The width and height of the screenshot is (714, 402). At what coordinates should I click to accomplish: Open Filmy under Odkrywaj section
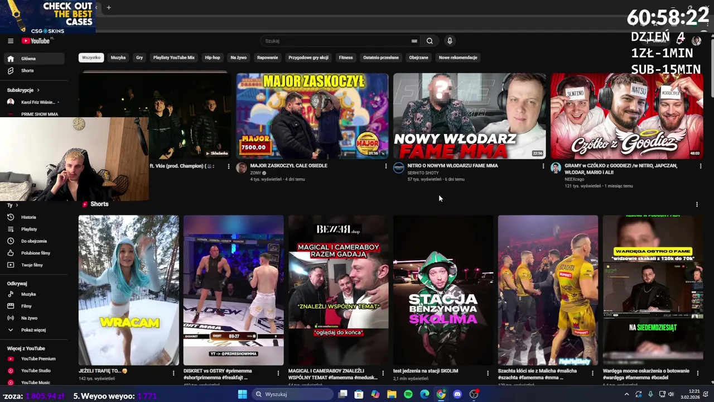[33, 306]
